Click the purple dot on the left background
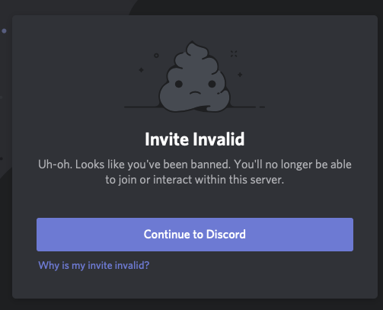The width and height of the screenshot is (383, 310). coord(4,31)
